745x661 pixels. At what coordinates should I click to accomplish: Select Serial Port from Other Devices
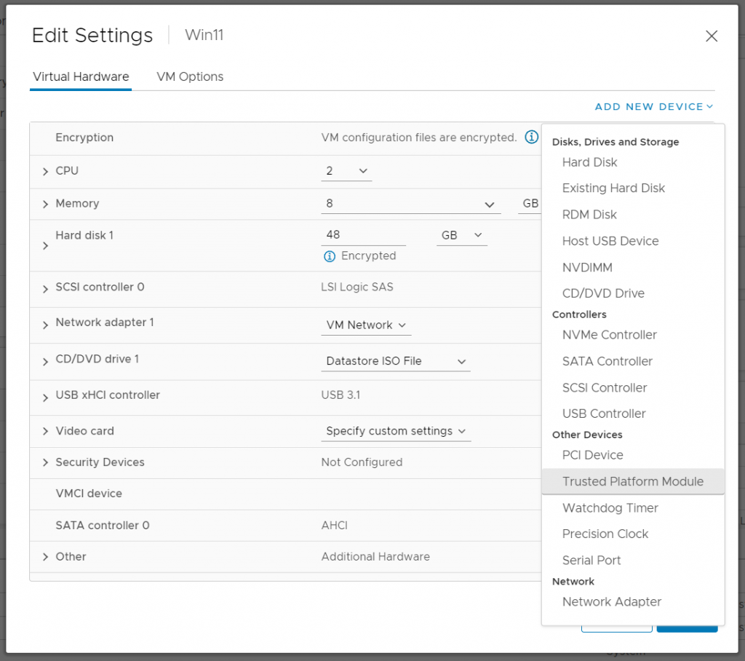[591, 560]
